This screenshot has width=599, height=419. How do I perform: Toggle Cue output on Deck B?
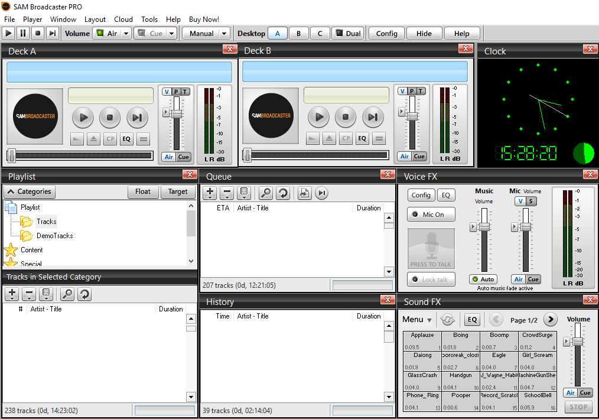tap(419, 156)
